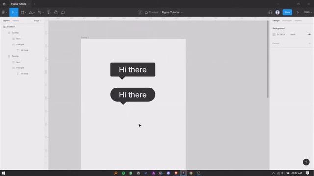Click the user profile avatar
314x176 pixels.
(277, 12)
